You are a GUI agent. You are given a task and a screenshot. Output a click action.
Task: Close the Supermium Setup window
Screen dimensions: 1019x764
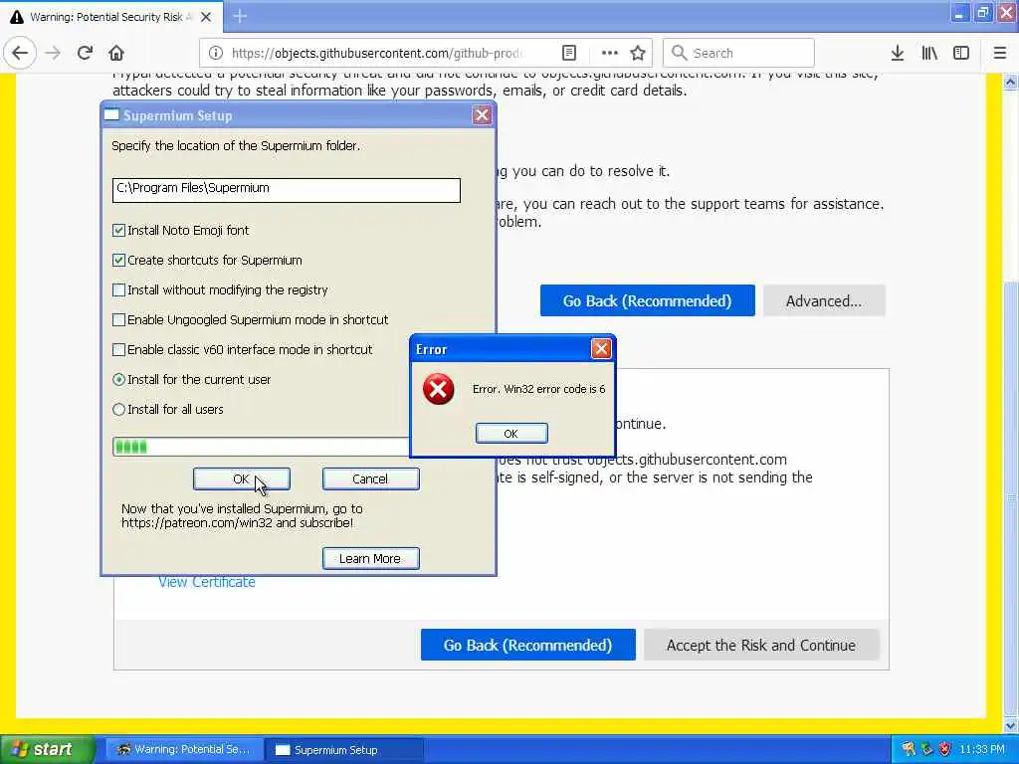(x=482, y=115)
